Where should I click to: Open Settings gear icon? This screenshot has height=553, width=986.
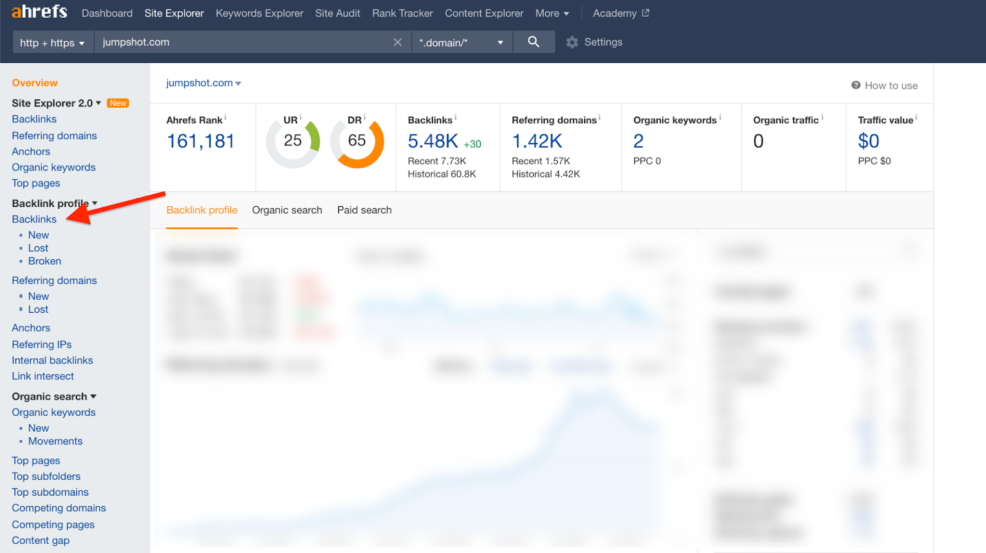point(572,42)
